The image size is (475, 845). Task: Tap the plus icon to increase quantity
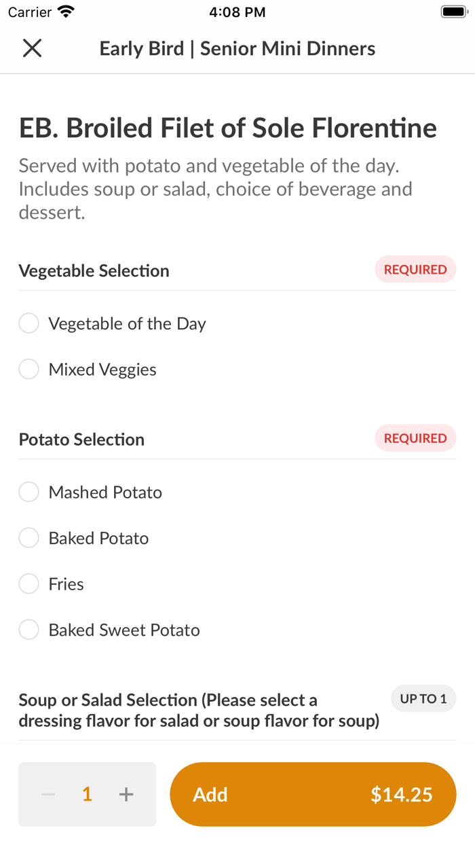click(126, 794)
